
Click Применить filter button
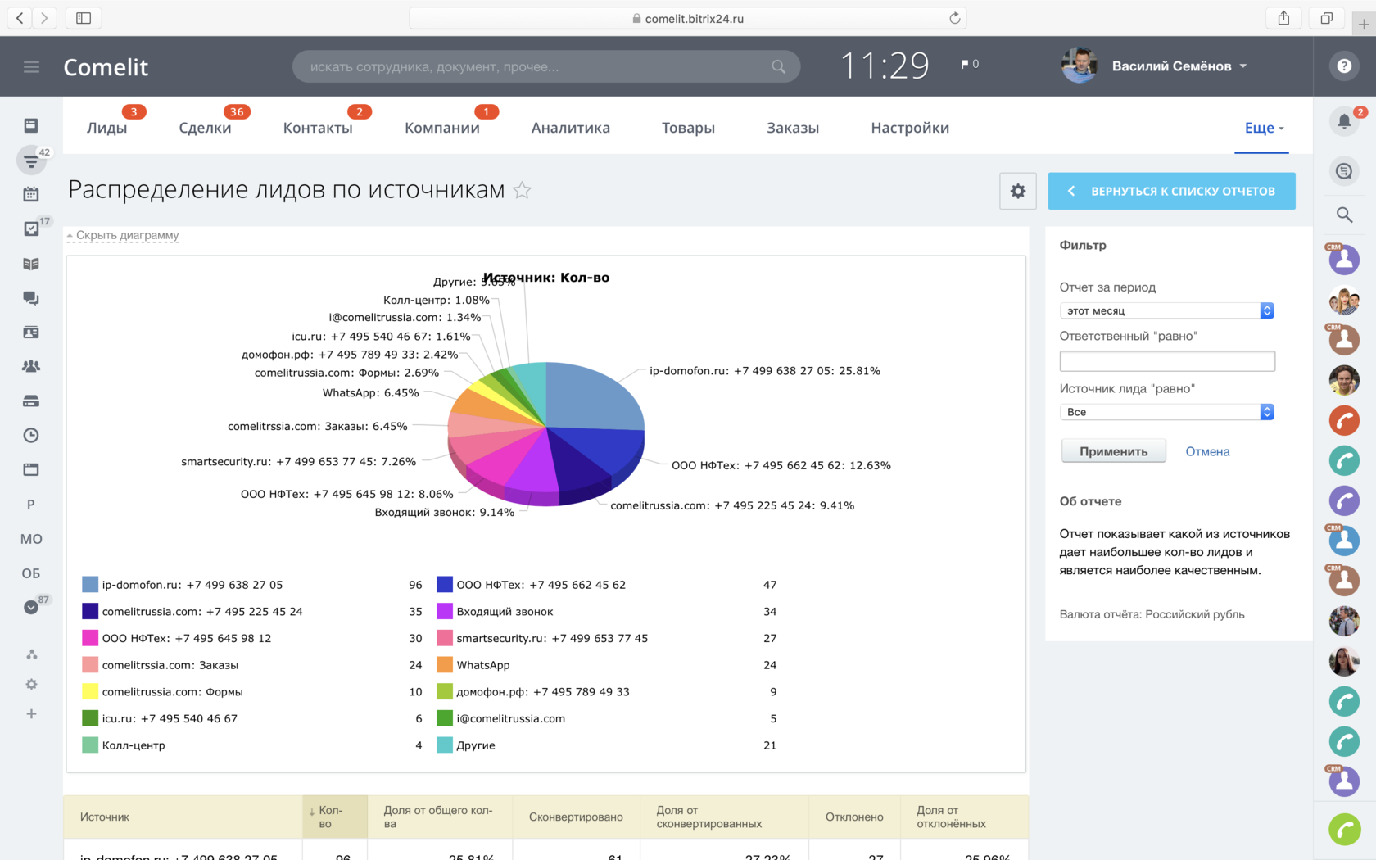click(x=1113, y=451)
